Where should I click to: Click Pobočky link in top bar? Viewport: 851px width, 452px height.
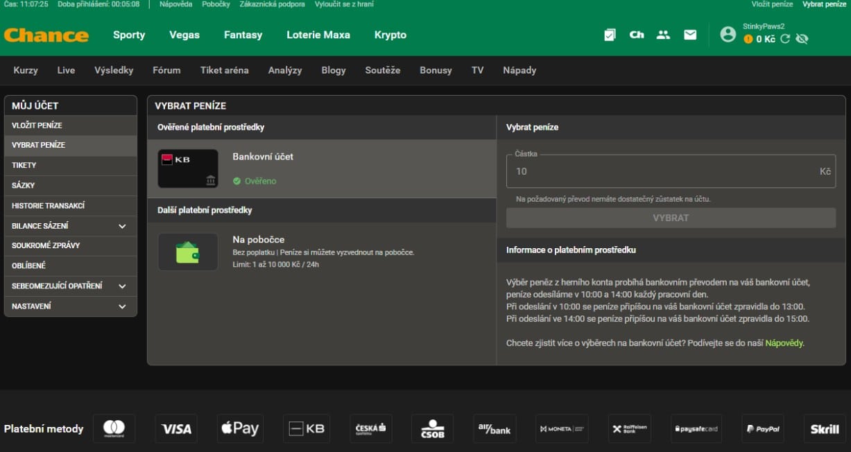click(216, 4)
